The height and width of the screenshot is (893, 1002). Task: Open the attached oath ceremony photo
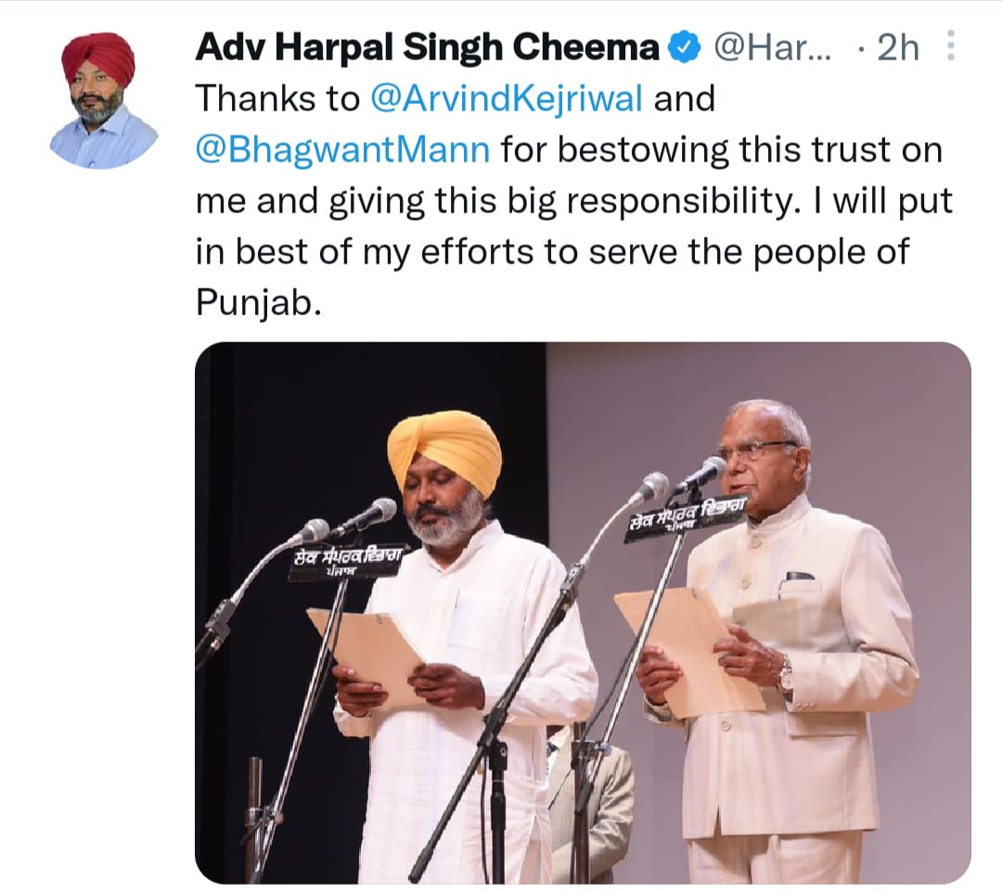tap(583, 613)
